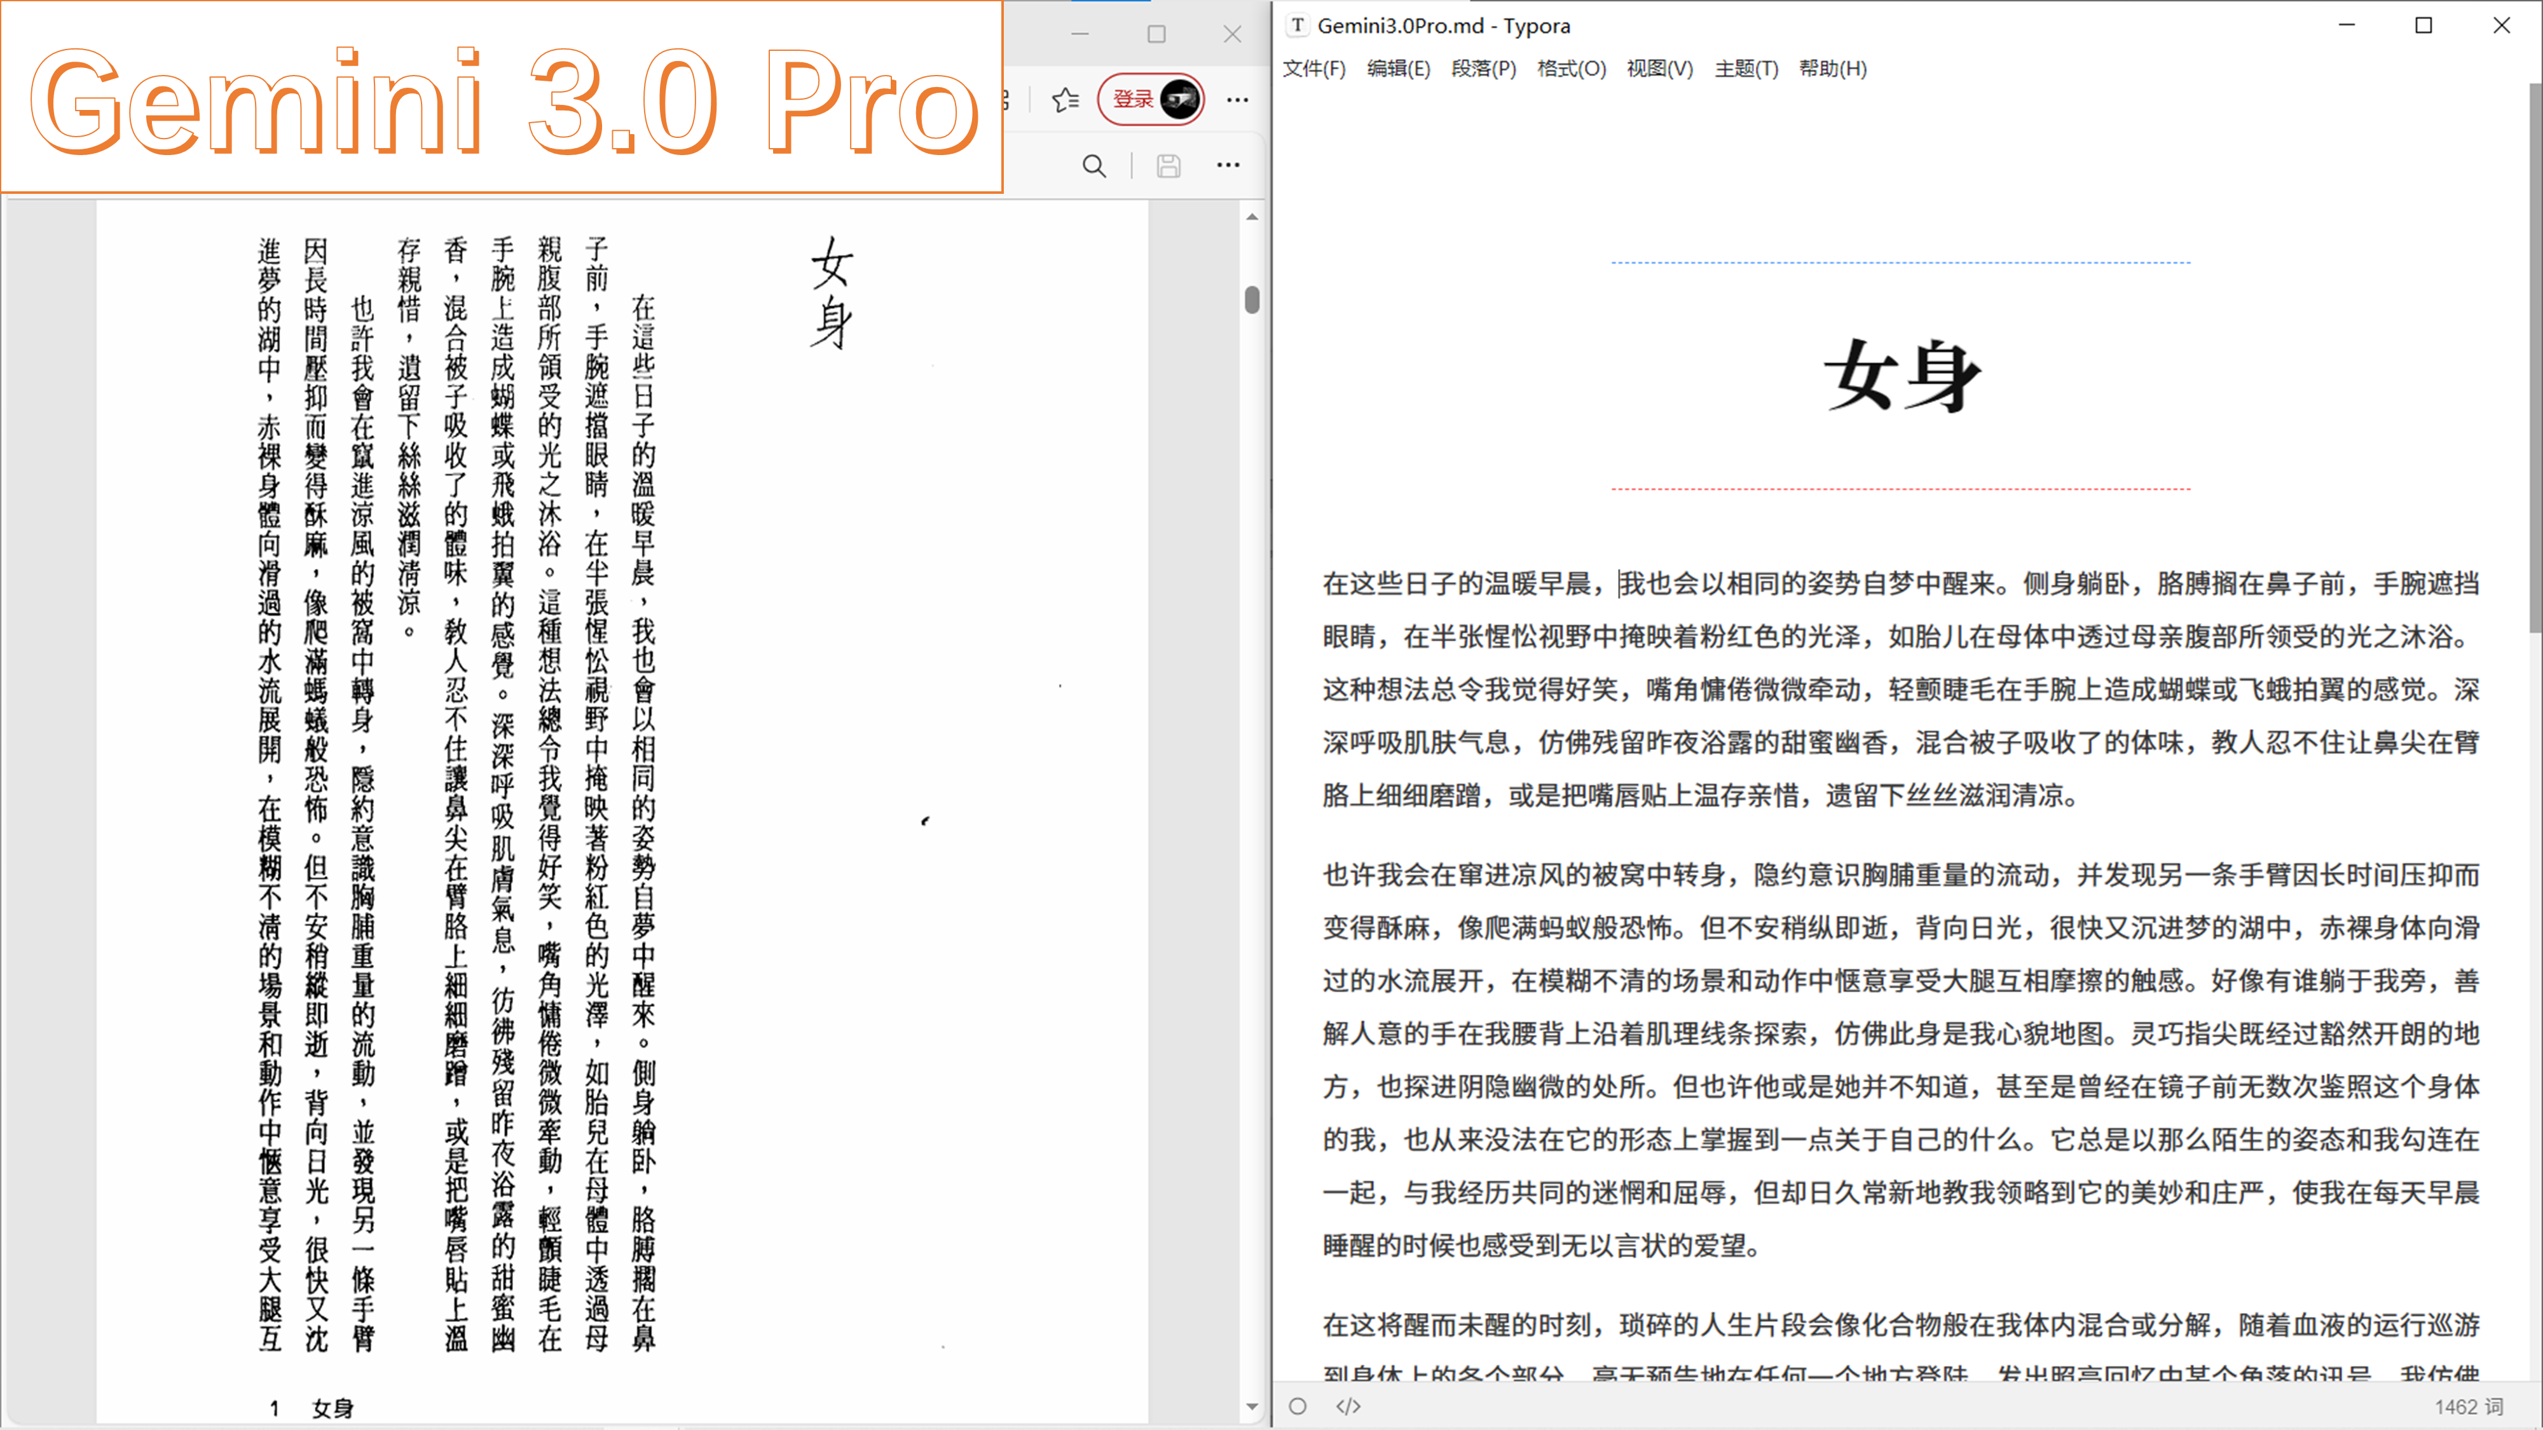Open browser settings ellipsis menu

(x=1237, y=100)
